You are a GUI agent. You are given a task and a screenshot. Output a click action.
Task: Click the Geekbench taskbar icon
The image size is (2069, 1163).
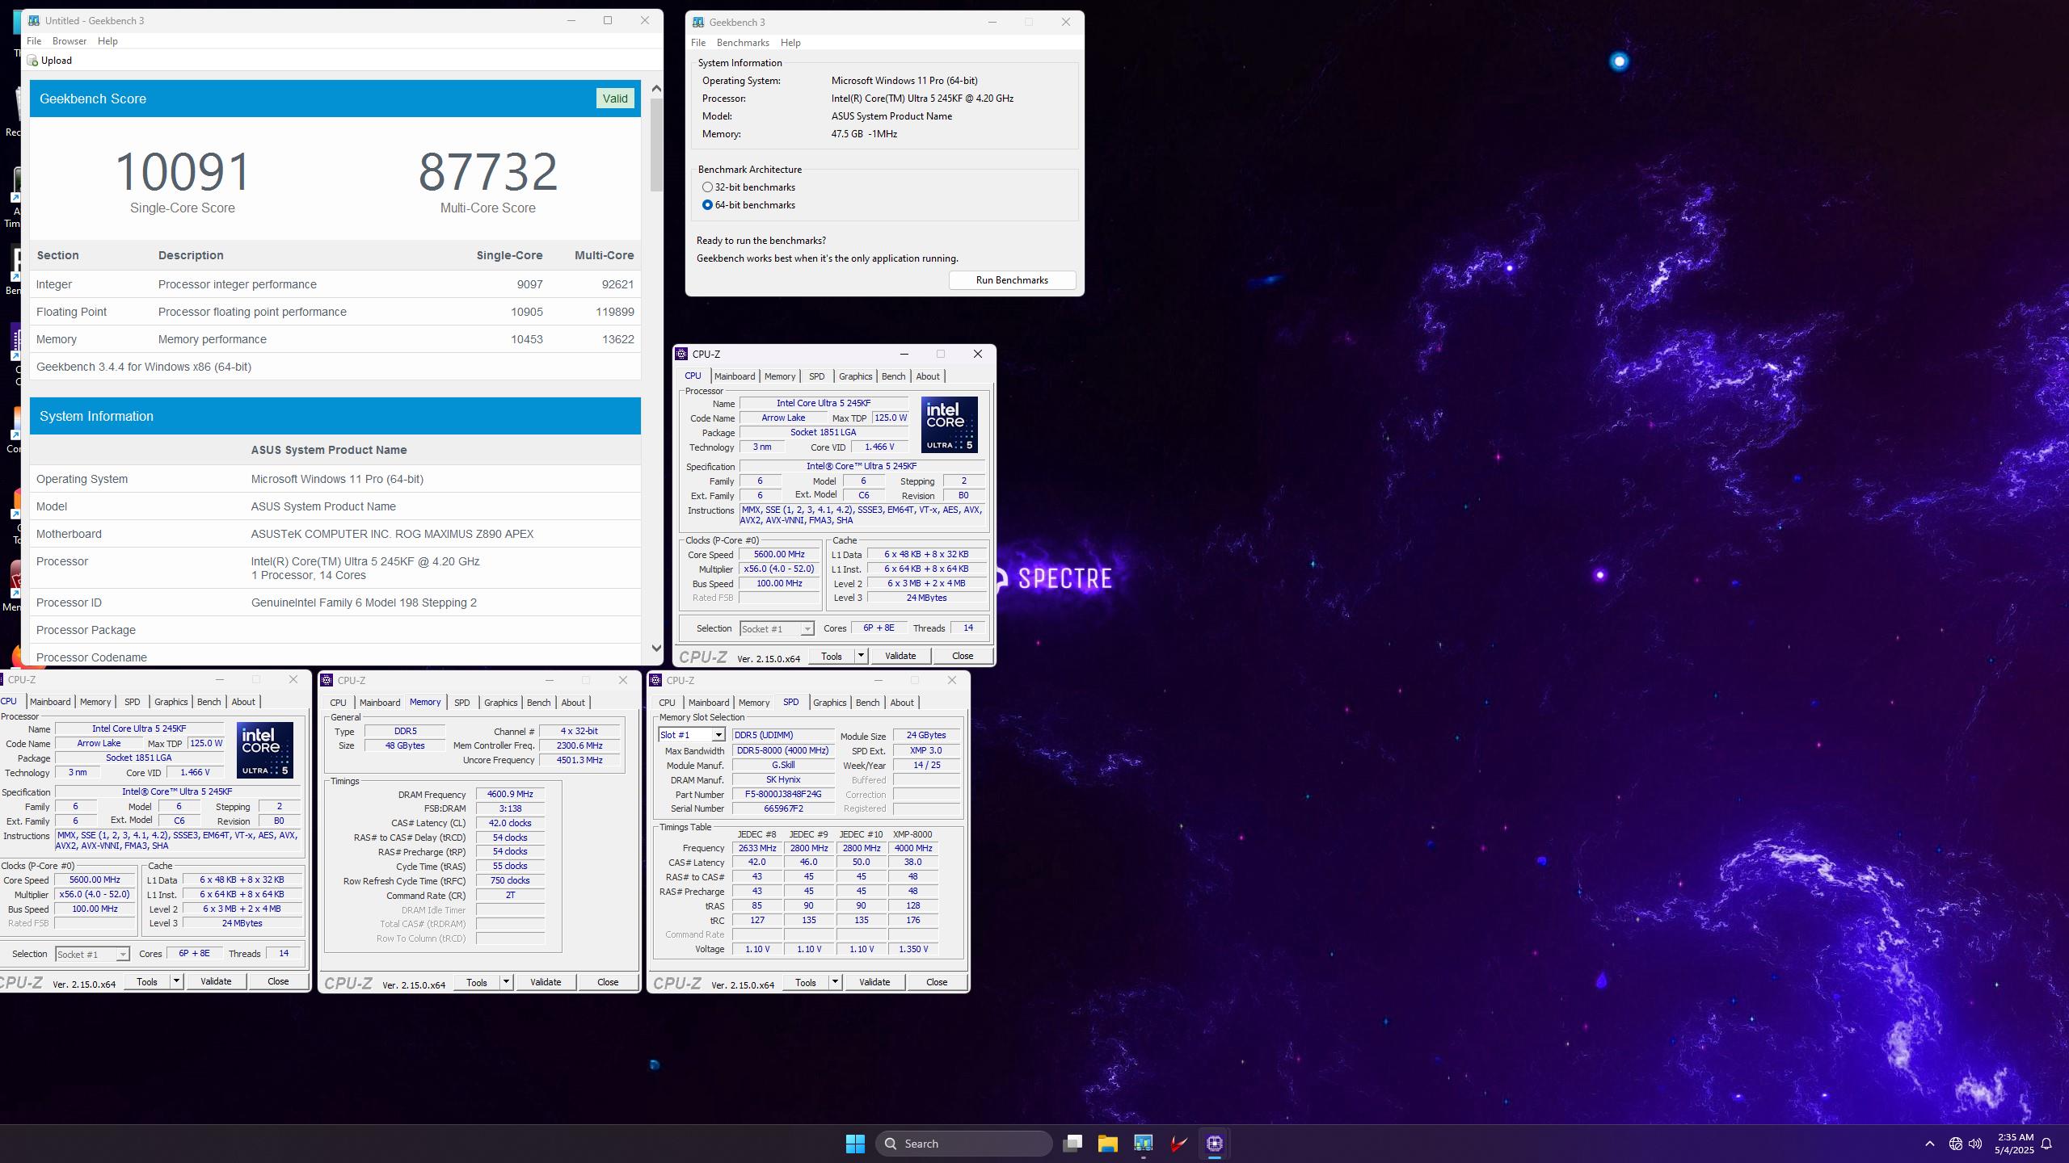[x=1143, y=1144]
